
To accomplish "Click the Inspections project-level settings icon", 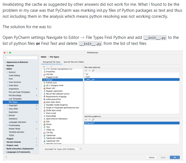I will (37, 89).
